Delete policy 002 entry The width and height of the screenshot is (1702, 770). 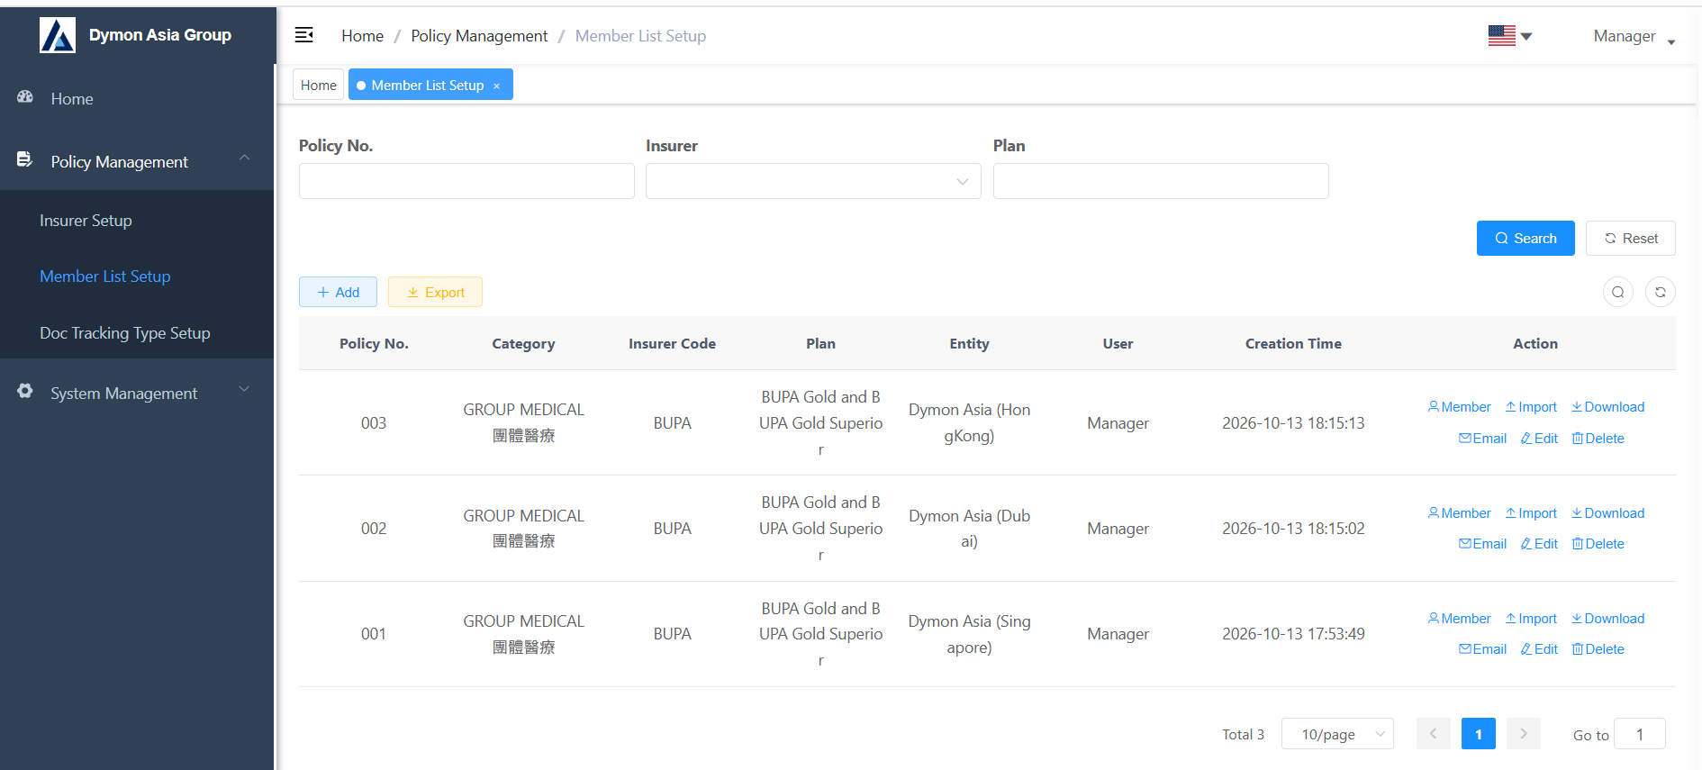point(1598,544)
